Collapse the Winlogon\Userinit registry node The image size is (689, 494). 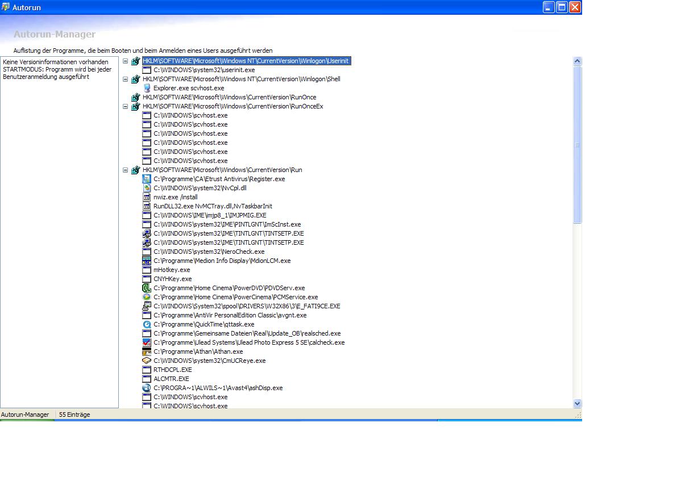click(x=126, y=61)
